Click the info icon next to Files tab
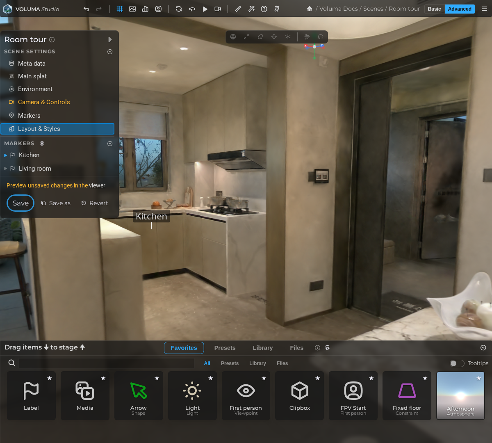492x443 pixels. pos(317,347)
